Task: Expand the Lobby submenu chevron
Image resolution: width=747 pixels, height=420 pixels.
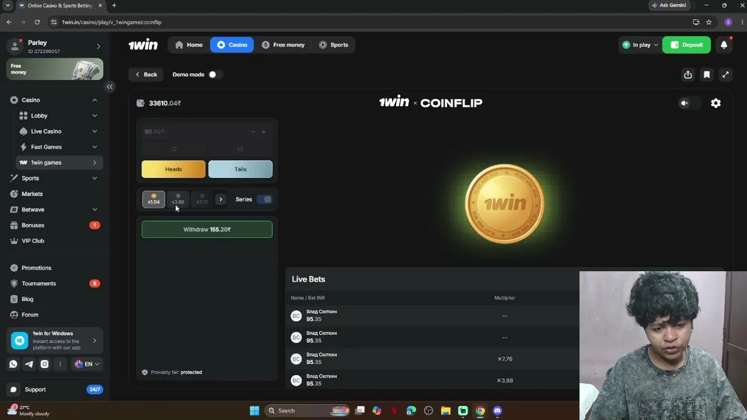Action: pos(95,116)
